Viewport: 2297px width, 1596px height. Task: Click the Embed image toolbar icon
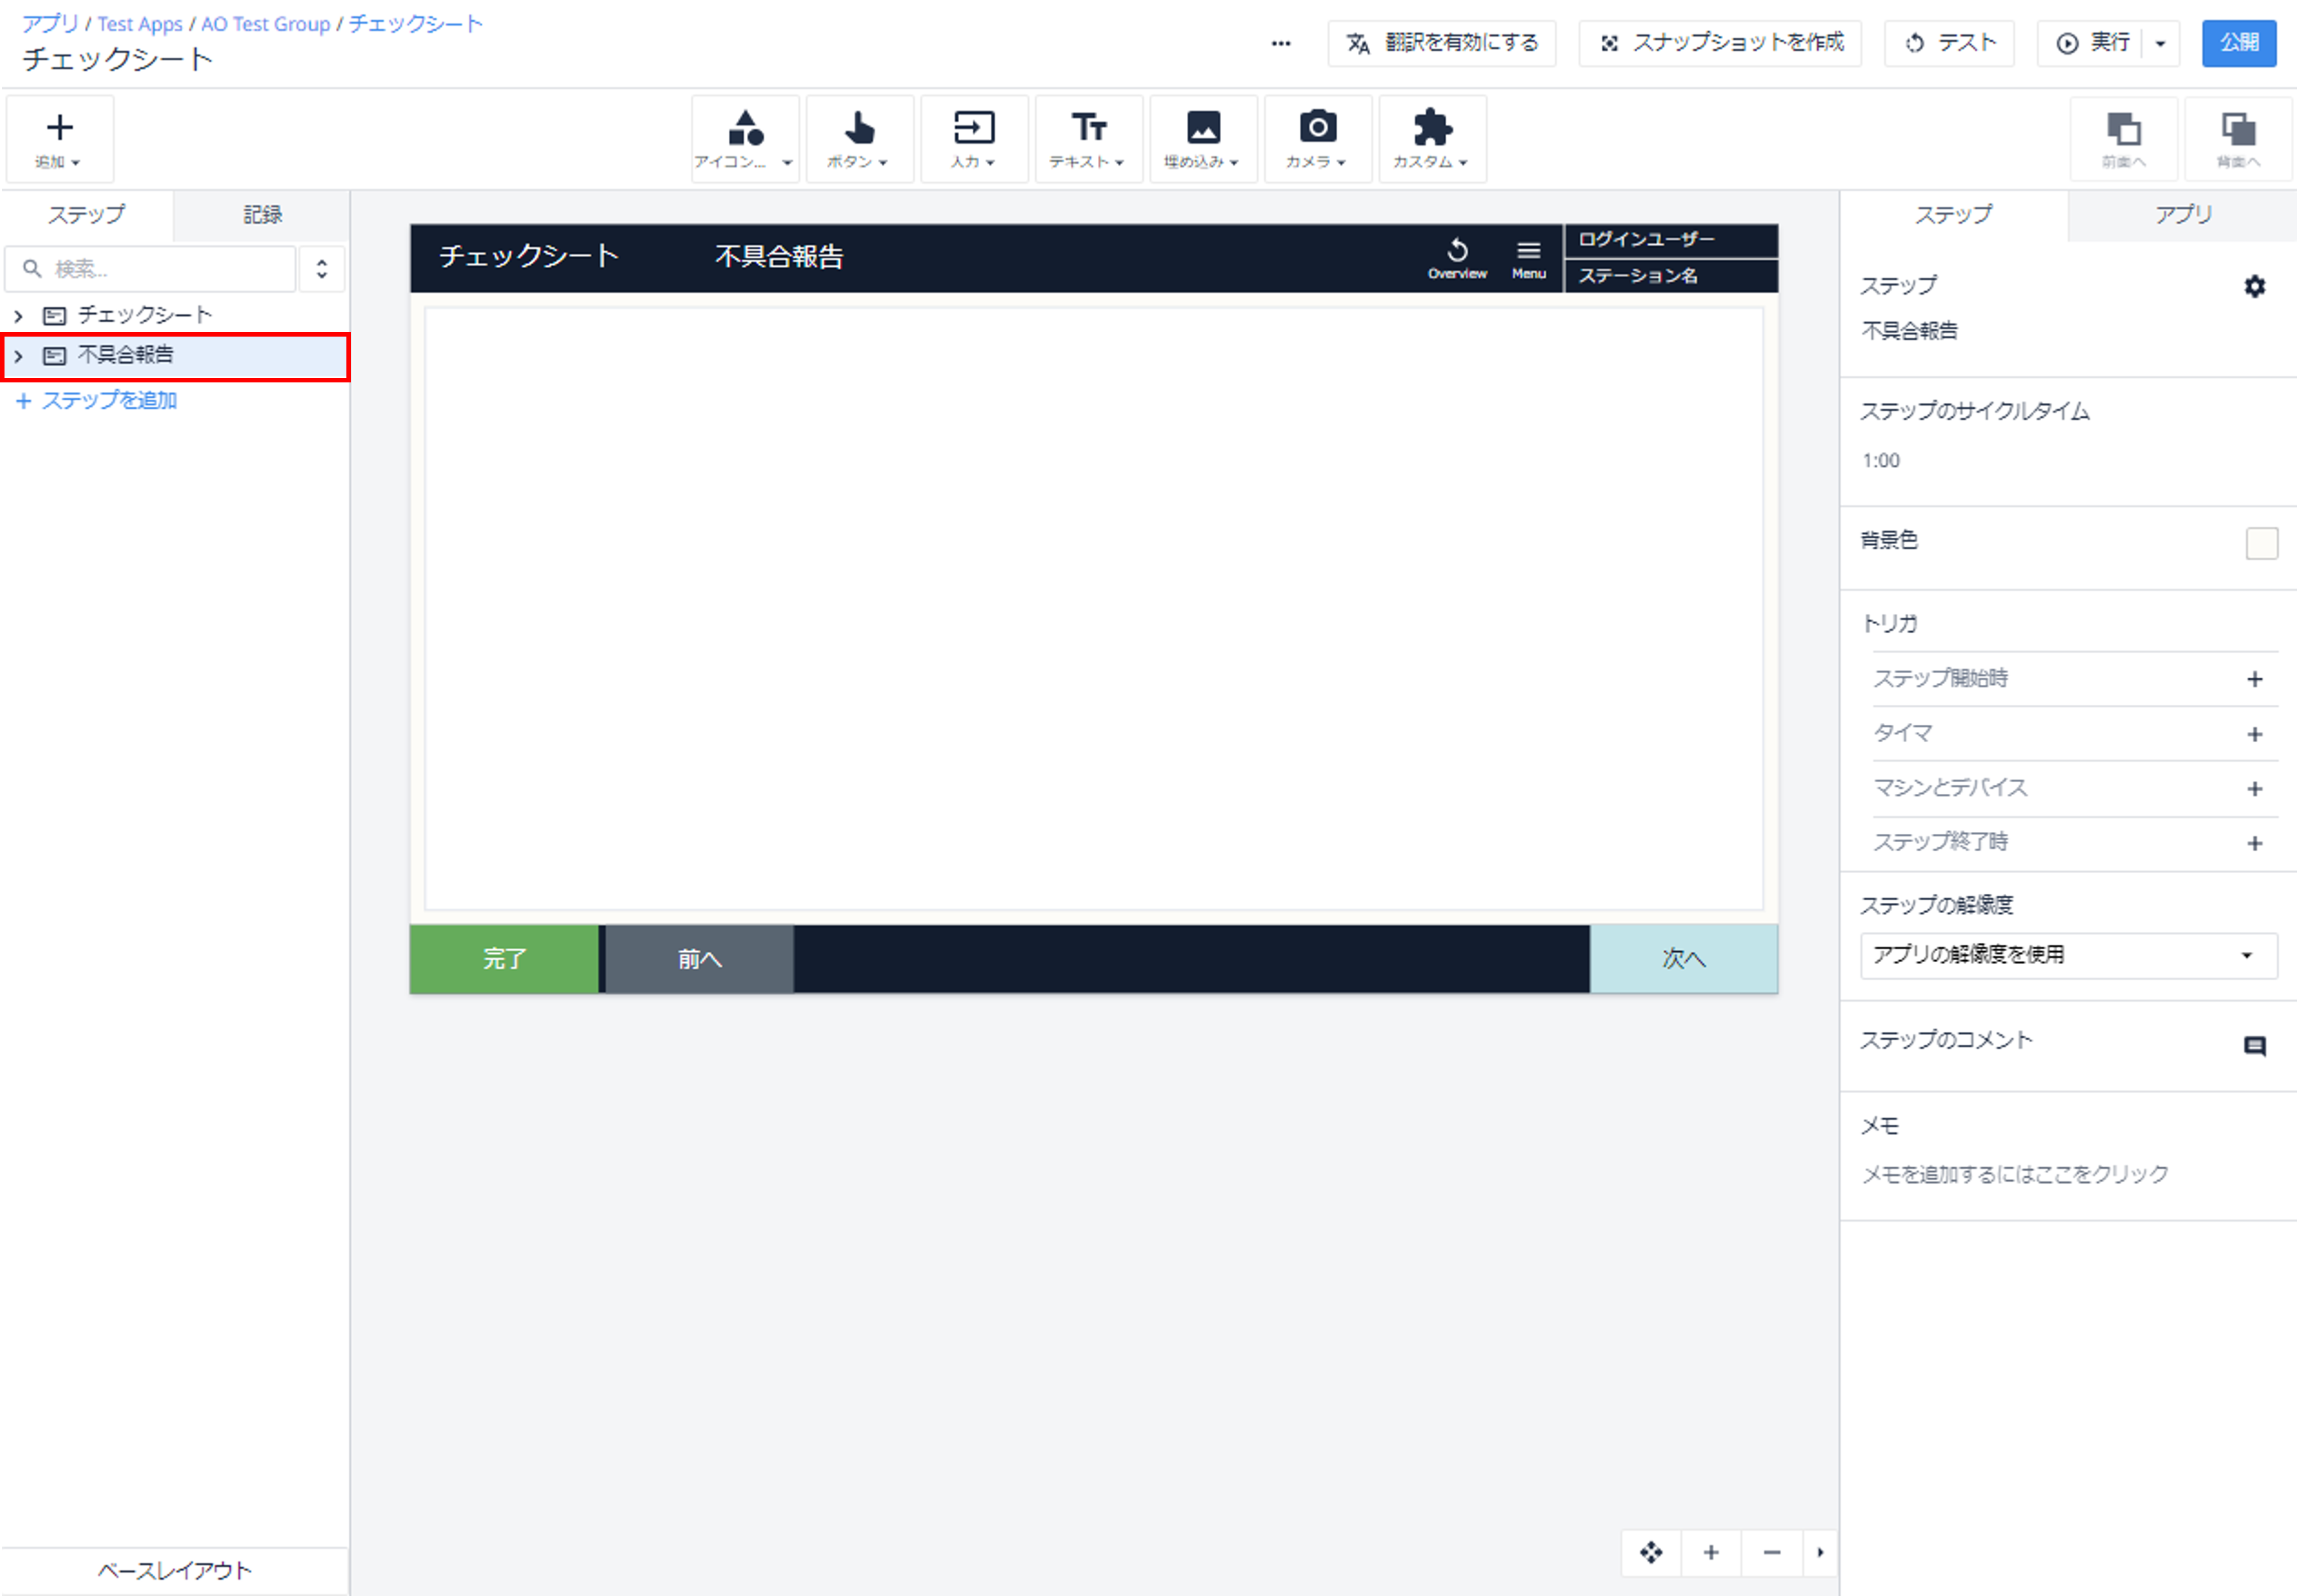click(x=1203, y=128)
